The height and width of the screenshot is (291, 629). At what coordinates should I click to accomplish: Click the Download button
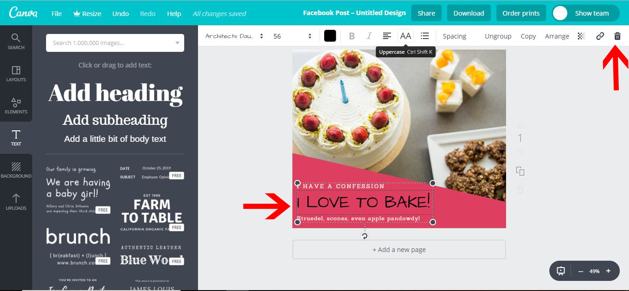coord(469,13)
